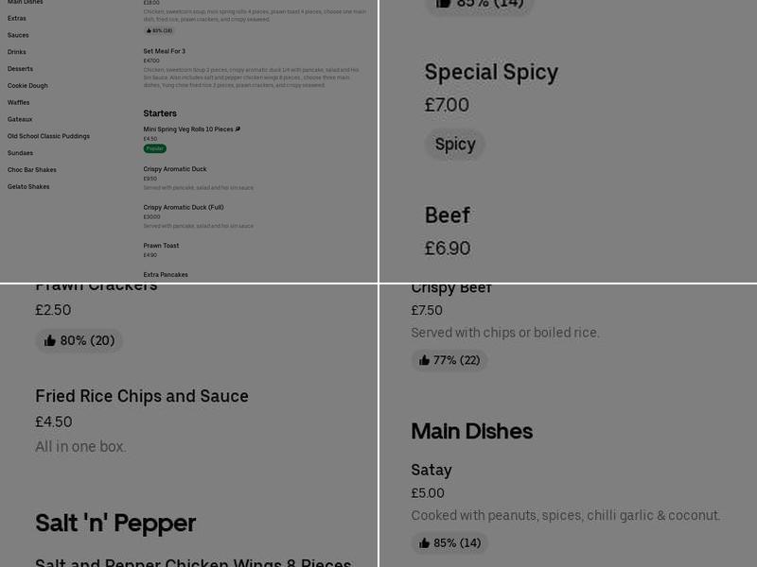The height and width of the screenshot is (567, 757).
Task: Click the vegan leaf icon beside Mini Spring Veg Rolls
Action: (x=238, y=129)
